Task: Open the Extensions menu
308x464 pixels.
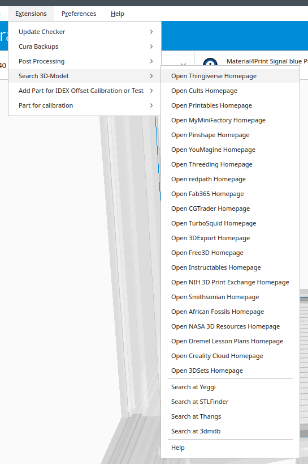Action: [x=31, y=14]
